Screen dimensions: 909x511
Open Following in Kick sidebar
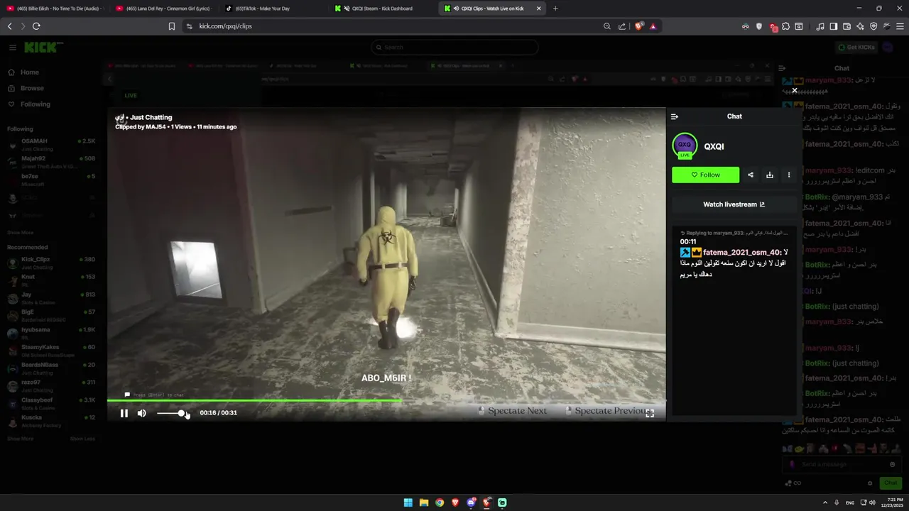tap(35, 104)
